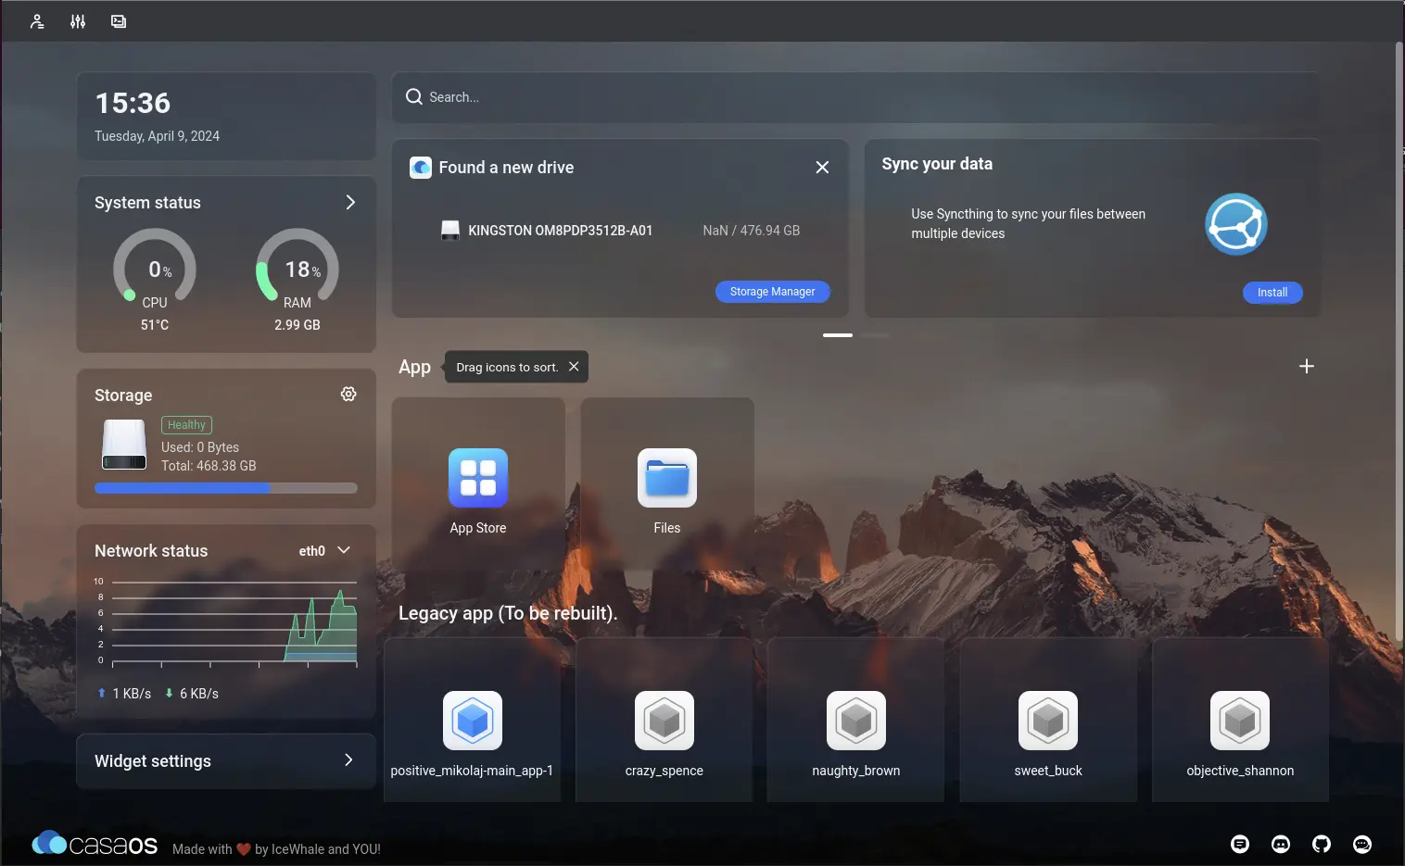Launch the terminal icon in top bar
1405x866 pixels.
pyautogui.click(x=119, y=21)
